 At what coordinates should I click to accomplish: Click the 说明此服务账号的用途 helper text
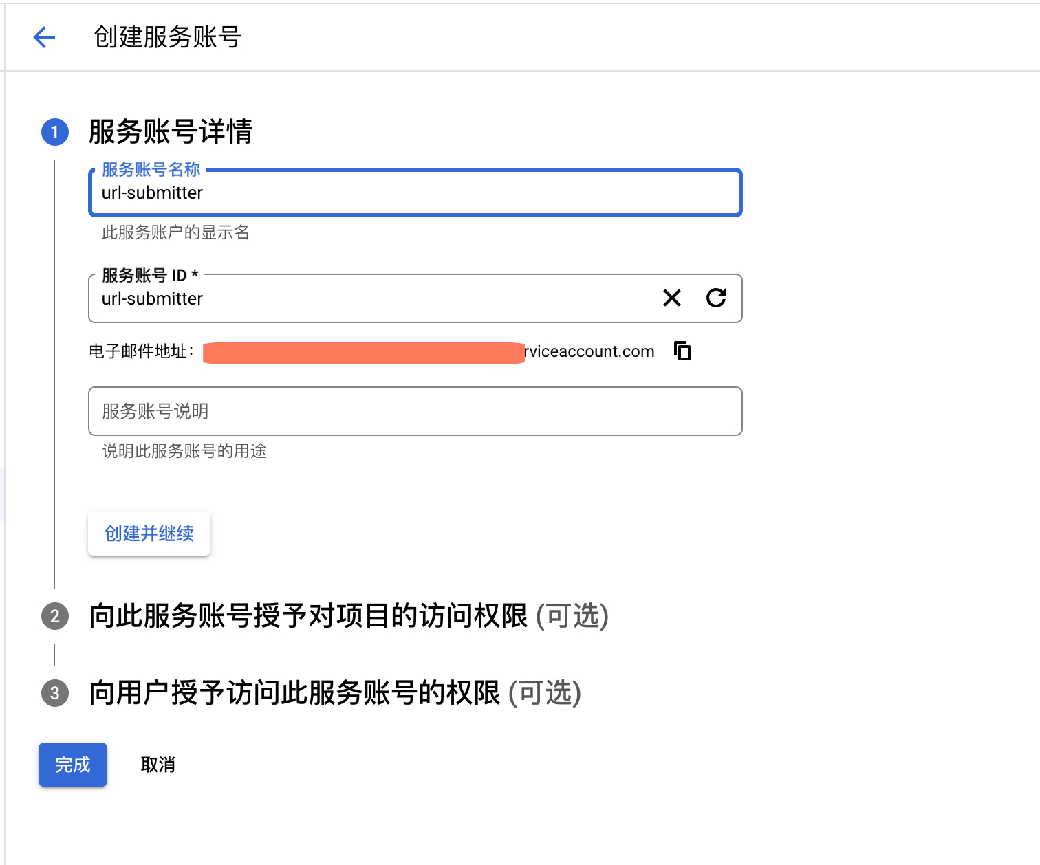184,451
